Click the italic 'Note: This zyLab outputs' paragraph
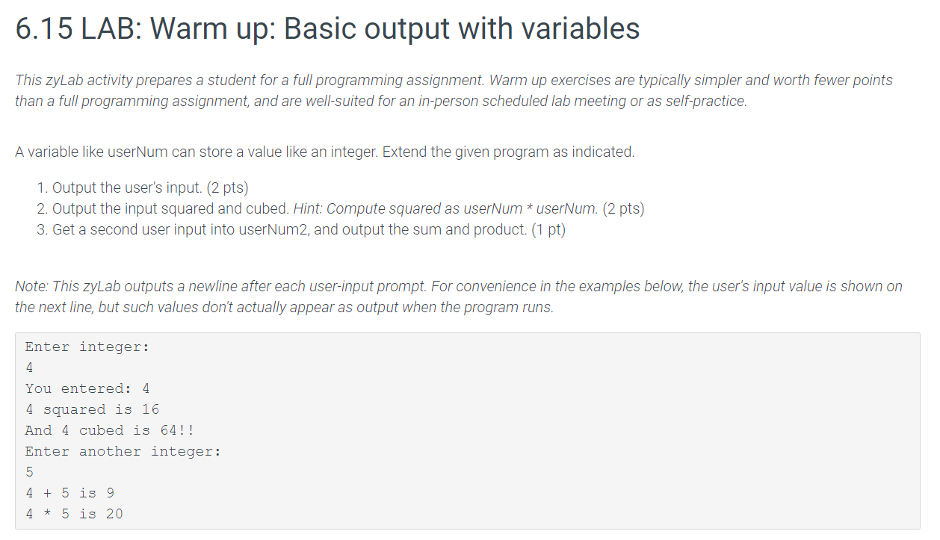Screen dimensions: 940x540 point(458,297)
